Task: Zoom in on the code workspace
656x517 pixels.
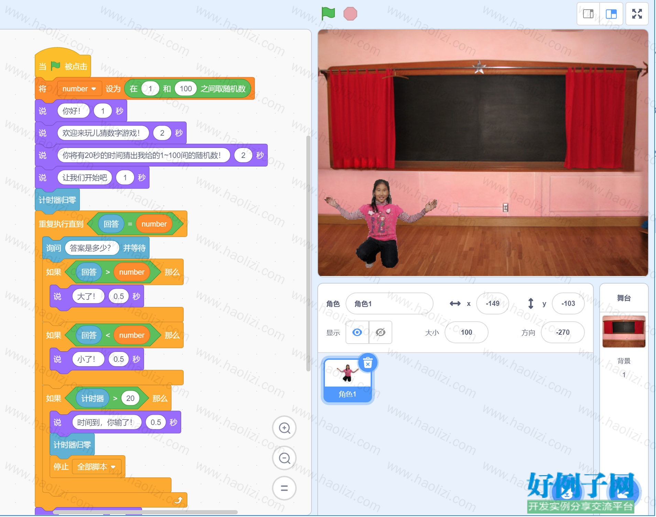Action: pos(284,428)
